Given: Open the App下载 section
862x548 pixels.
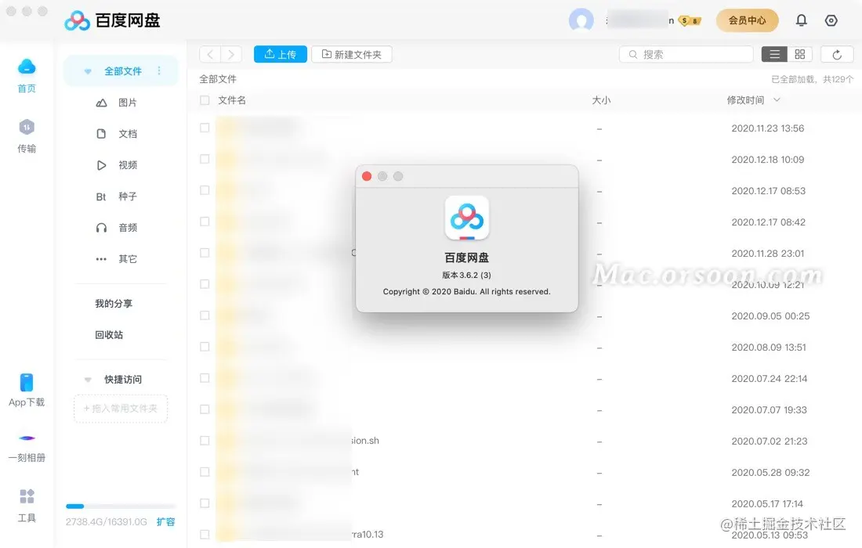Looking at the screenshot, I should [27, 390].
